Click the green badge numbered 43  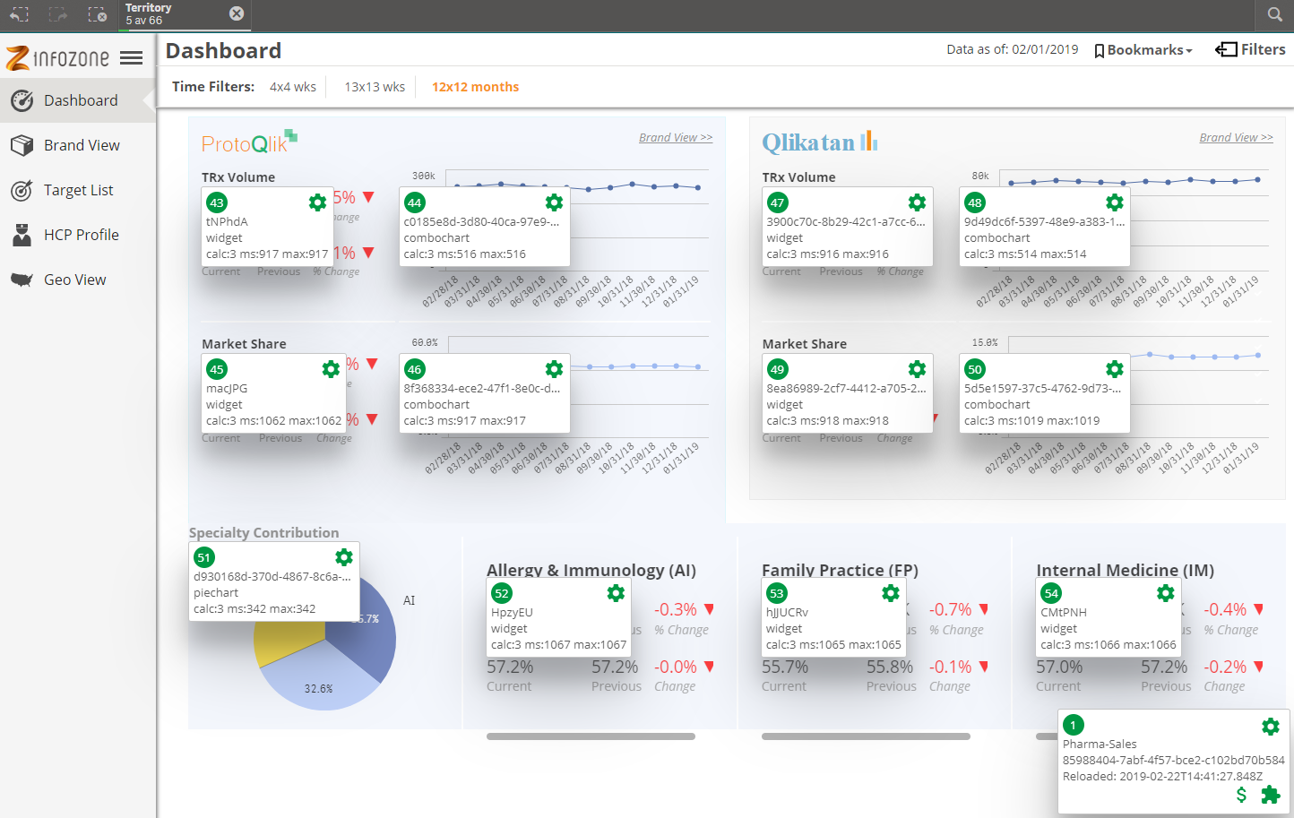click(x=217, y=202)
